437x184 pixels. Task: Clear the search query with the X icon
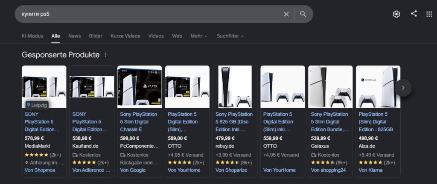point(286,14)
